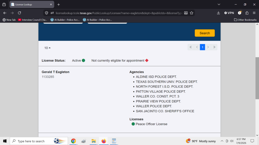Click the yellow Search button
Image resolution: width=259 pixels, height=145 pixels.
tap(205, 33)
